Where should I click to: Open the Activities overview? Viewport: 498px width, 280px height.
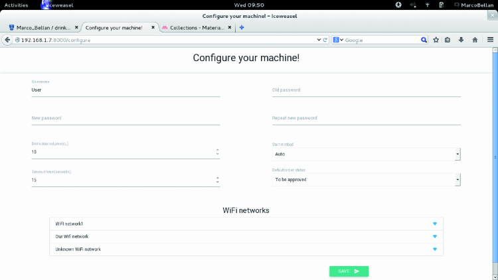tap(17, 5)
